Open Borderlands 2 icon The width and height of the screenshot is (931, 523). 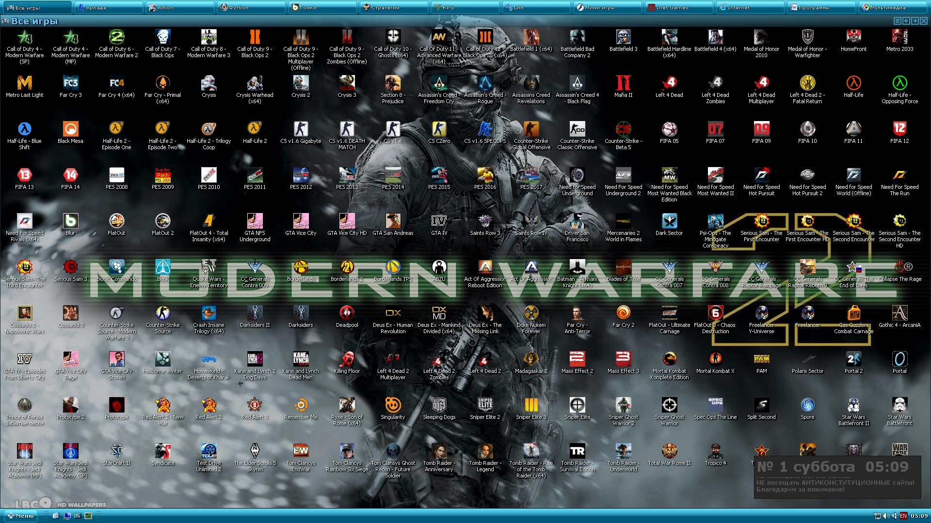coord(347,267)
